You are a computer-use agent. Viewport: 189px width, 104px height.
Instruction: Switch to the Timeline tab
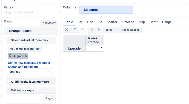pos(128,22)
